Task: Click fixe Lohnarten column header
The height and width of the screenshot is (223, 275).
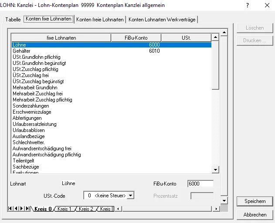Action: [61, 38]
